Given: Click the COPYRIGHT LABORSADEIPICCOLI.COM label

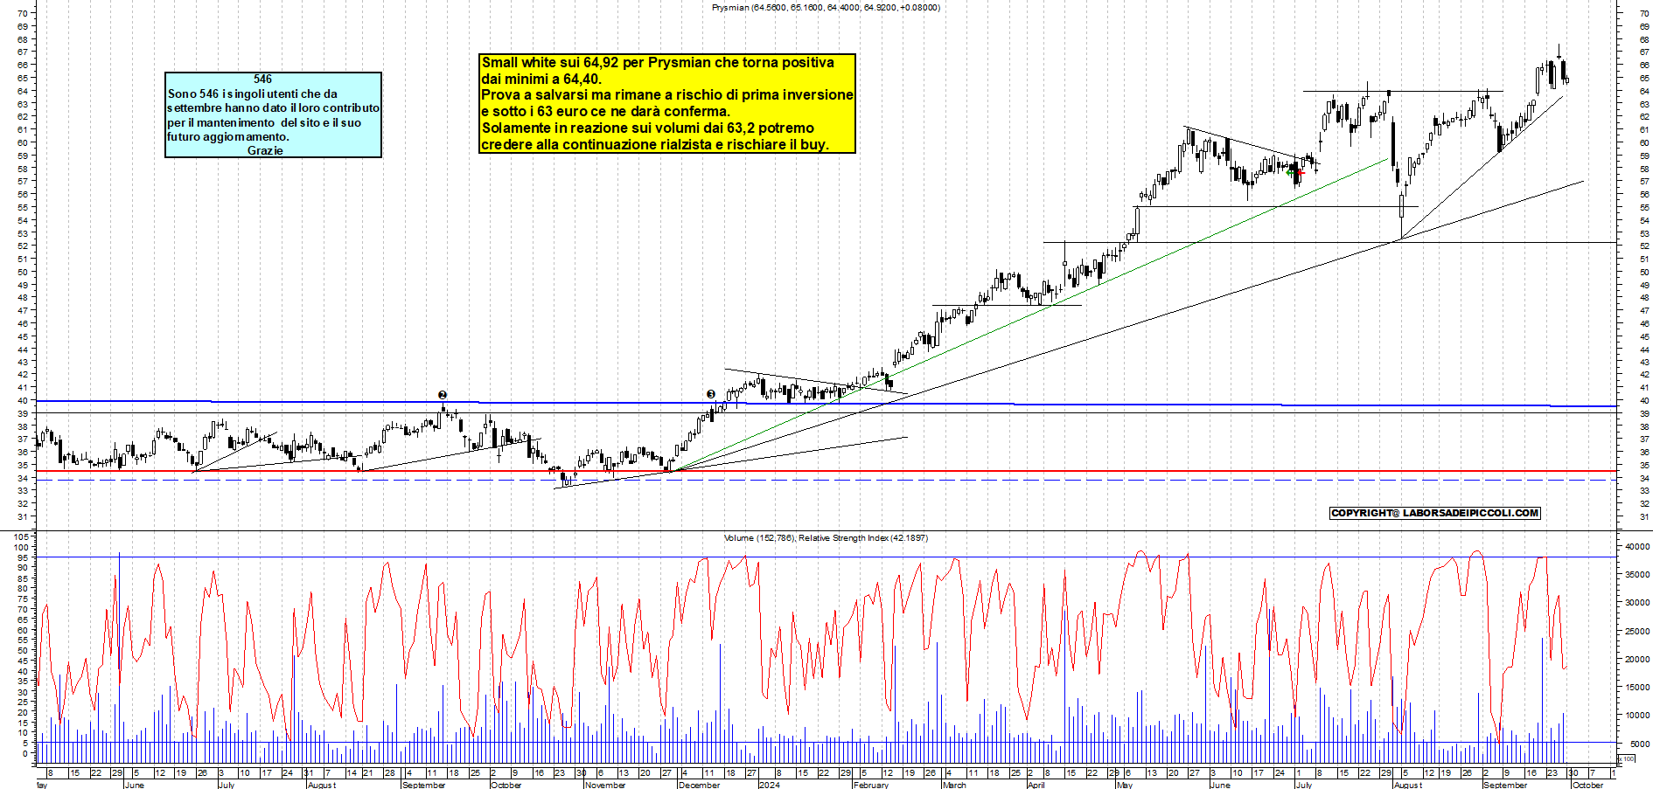Looking at the screenshot, I should (1434, 514).
